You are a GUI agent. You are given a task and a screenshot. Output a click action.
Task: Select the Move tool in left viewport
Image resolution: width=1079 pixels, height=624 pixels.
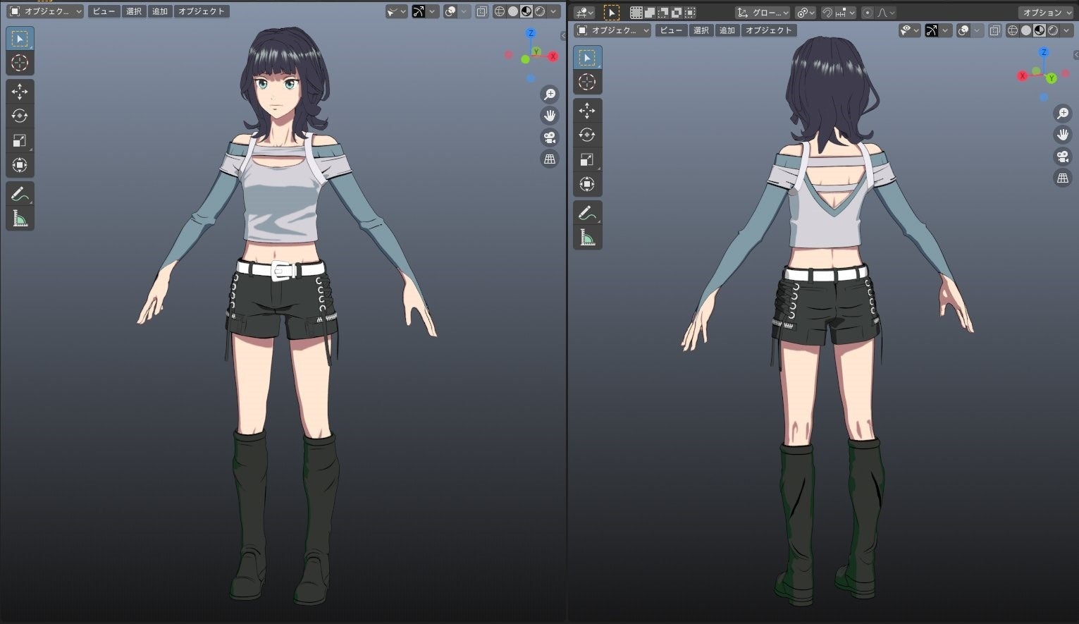click(20, 91)
